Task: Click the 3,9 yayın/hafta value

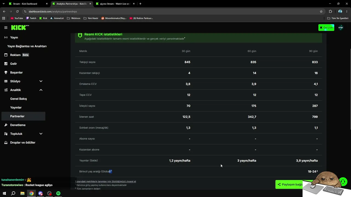Action: [307, 161]
